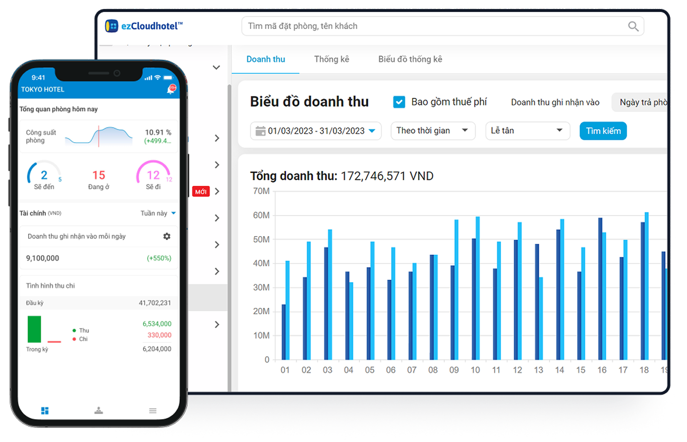Open the notification bell in Tokyo Hotel app
Screen dimensions: 687x442
[170, 90]
